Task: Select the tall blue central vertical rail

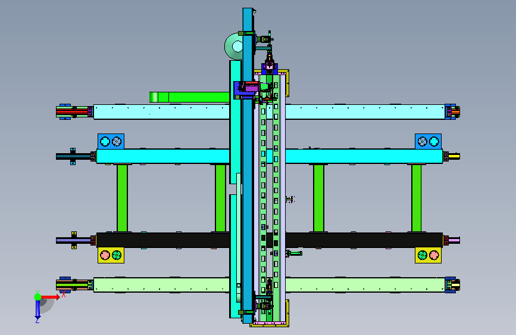Action: [x=248, y=165]
